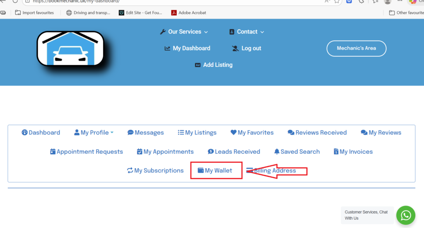
Task: Expand the Contact dropdown menu
Action: [246, 32]
